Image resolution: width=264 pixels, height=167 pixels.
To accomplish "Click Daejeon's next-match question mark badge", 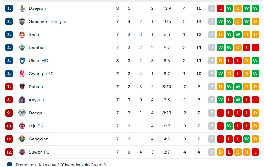I will [212, 8].
